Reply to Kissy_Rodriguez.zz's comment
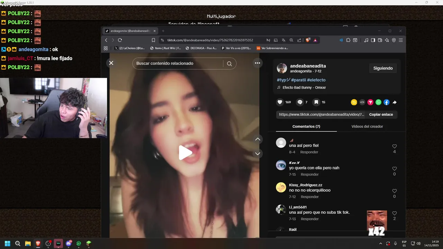 pyautogui.click(x=309, y=197)
